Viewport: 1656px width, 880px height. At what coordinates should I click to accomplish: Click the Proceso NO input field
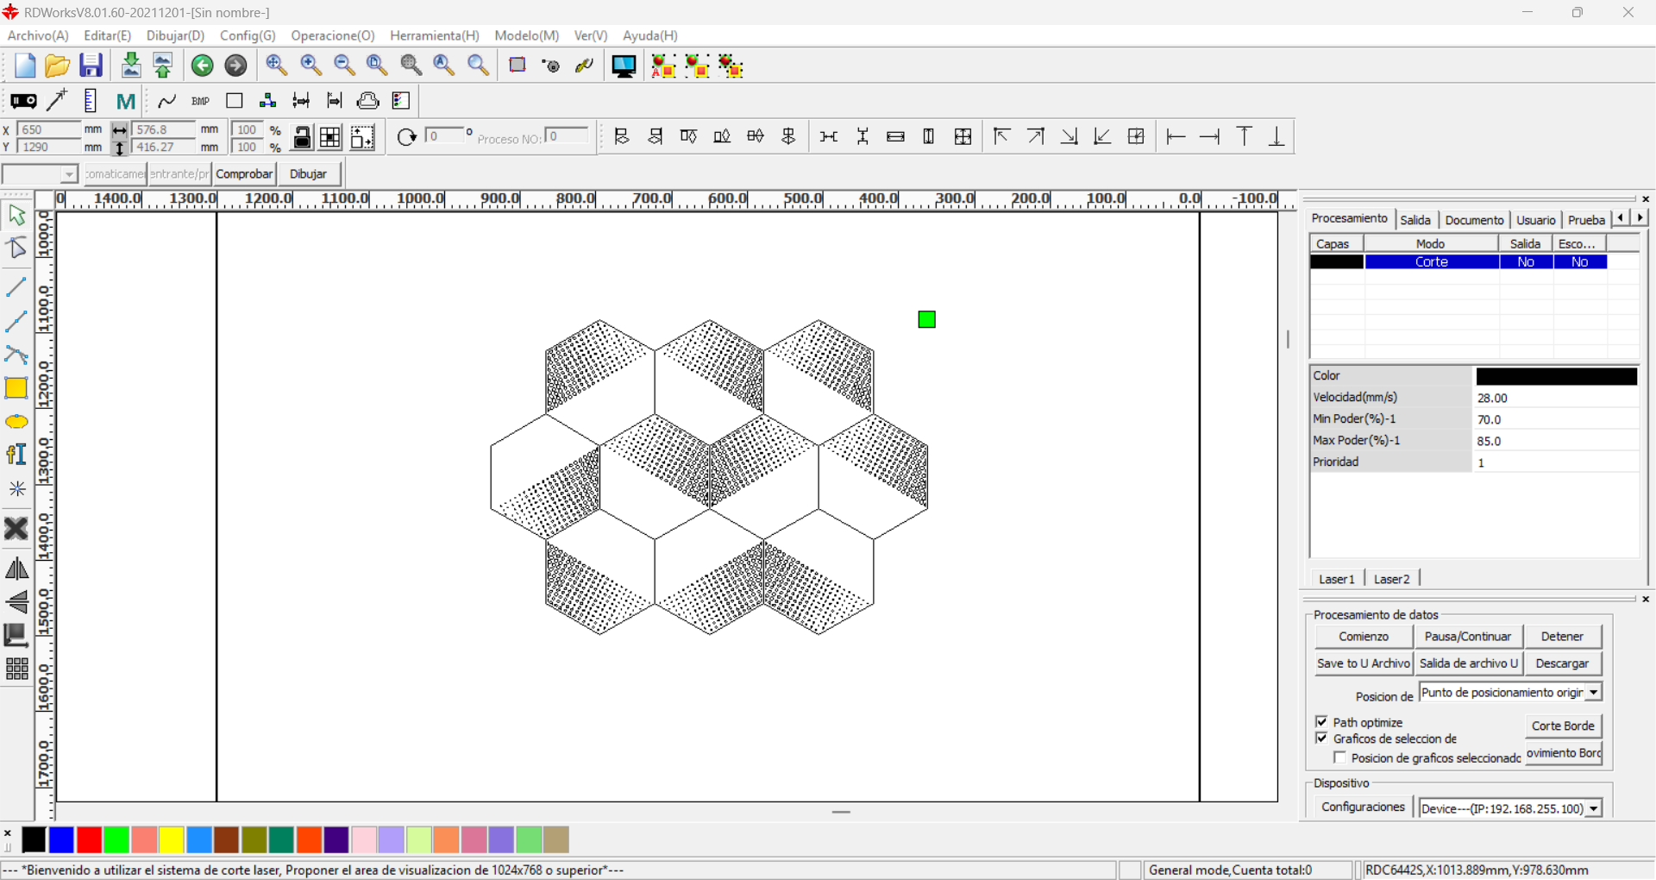coord(568,136)
